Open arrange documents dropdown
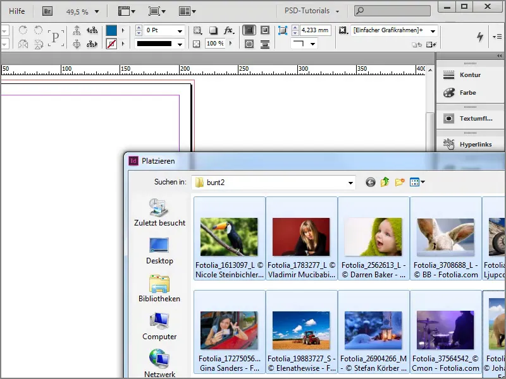The image size is (506, 379). point(187,11)
